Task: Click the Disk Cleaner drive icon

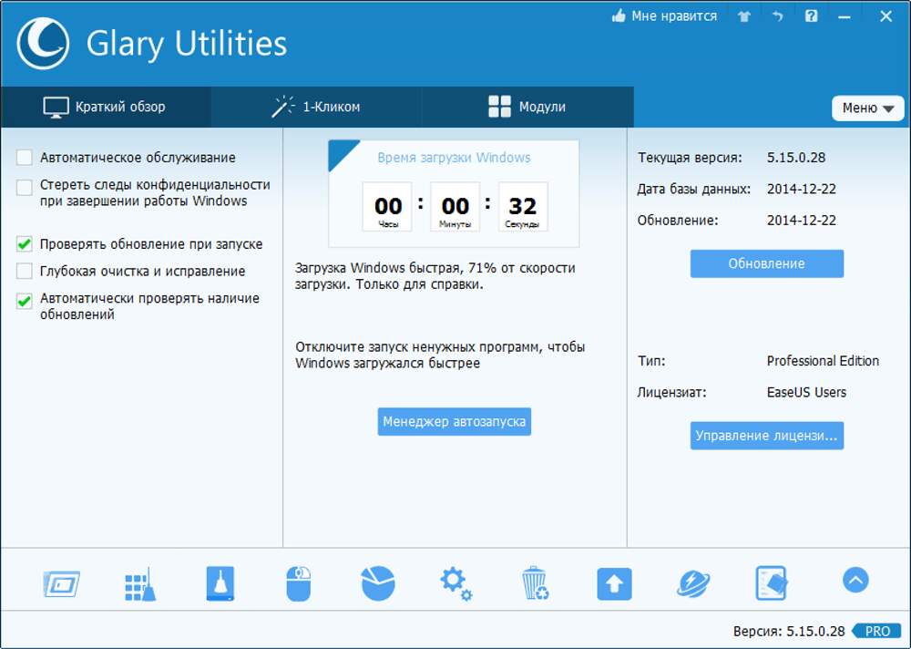Action: (220, 583)
